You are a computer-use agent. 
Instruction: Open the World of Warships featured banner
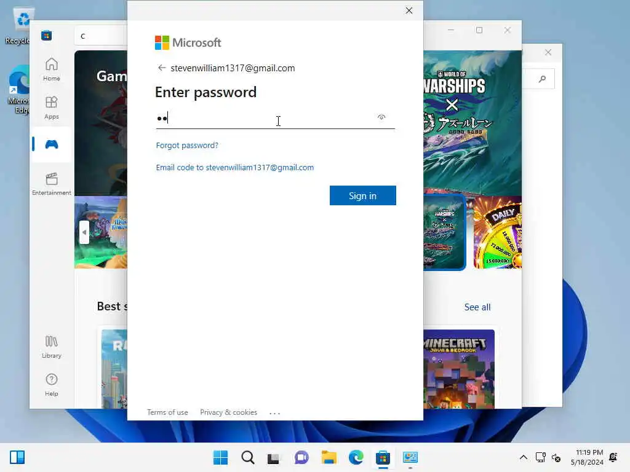tap(472, 122)
